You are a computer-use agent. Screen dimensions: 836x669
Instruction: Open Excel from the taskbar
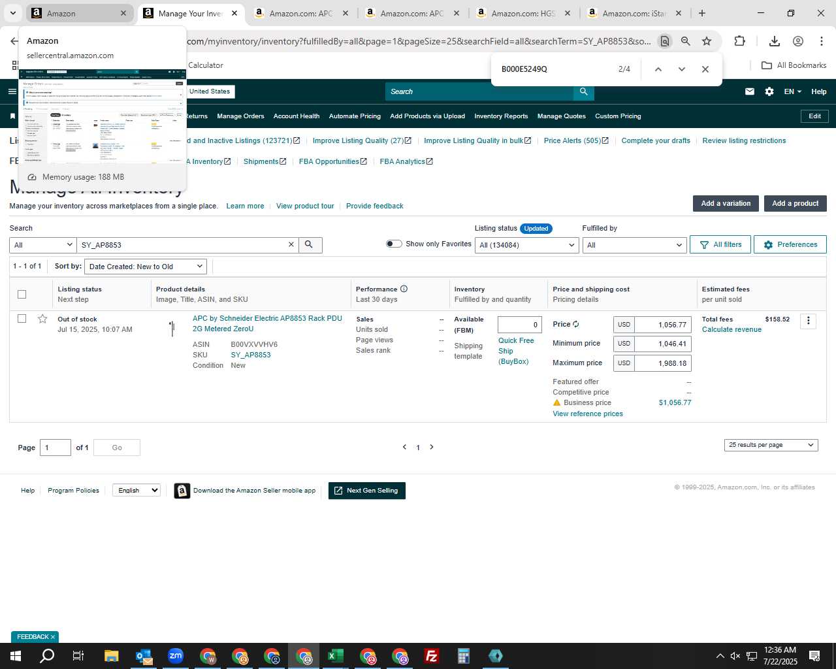tap(336, 656)
